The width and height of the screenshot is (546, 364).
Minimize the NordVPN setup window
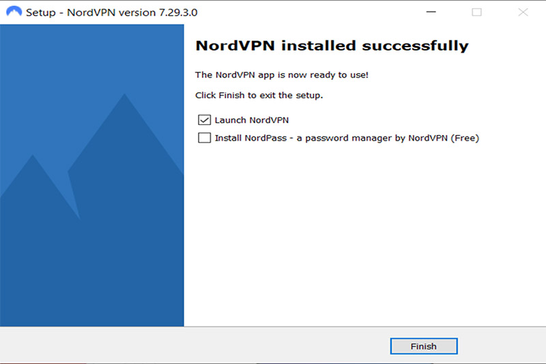[431, 12]
